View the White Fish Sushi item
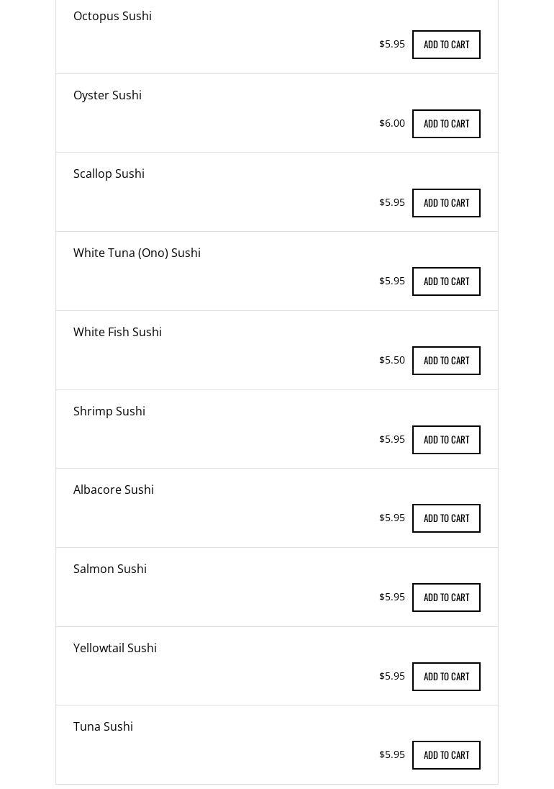Viewport: 554px width, 789px height. 117,332
